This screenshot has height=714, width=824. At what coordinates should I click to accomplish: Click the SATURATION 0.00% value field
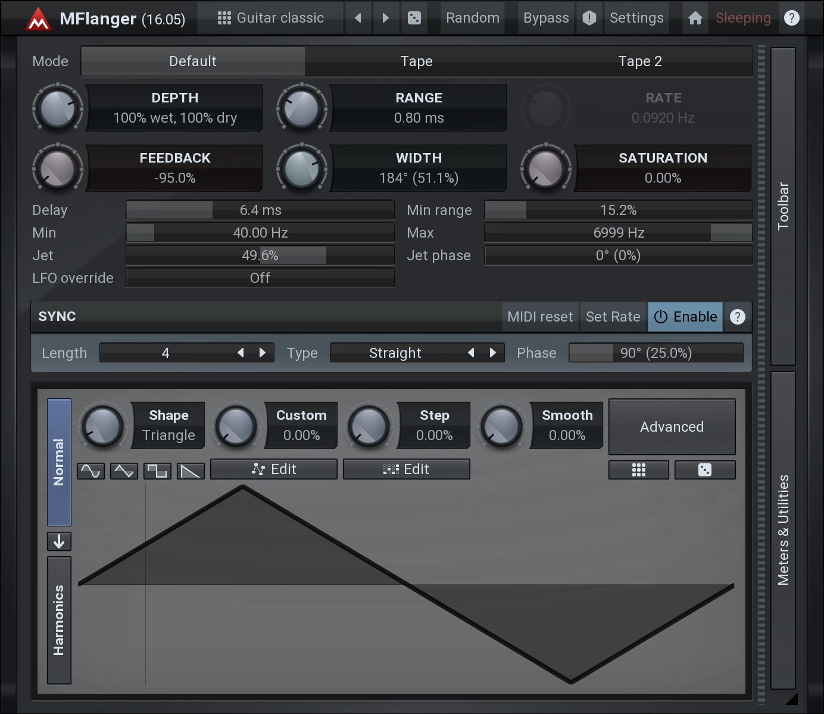point(663,168)
